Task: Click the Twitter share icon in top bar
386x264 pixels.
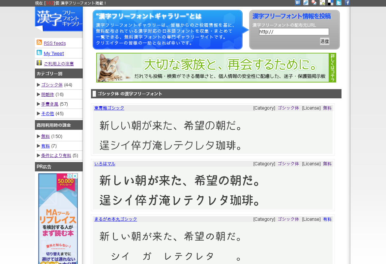Action: pyautogui.click(x=339, y=3)
